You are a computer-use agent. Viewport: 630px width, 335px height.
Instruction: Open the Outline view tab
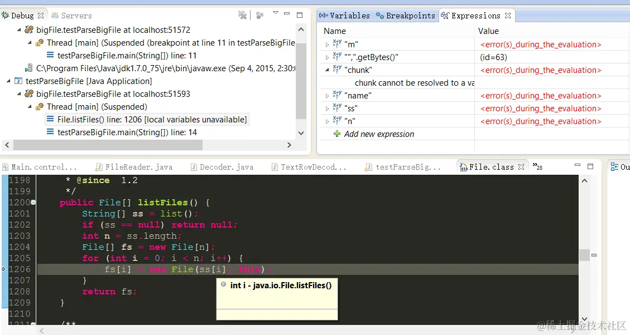click(619, 167)
